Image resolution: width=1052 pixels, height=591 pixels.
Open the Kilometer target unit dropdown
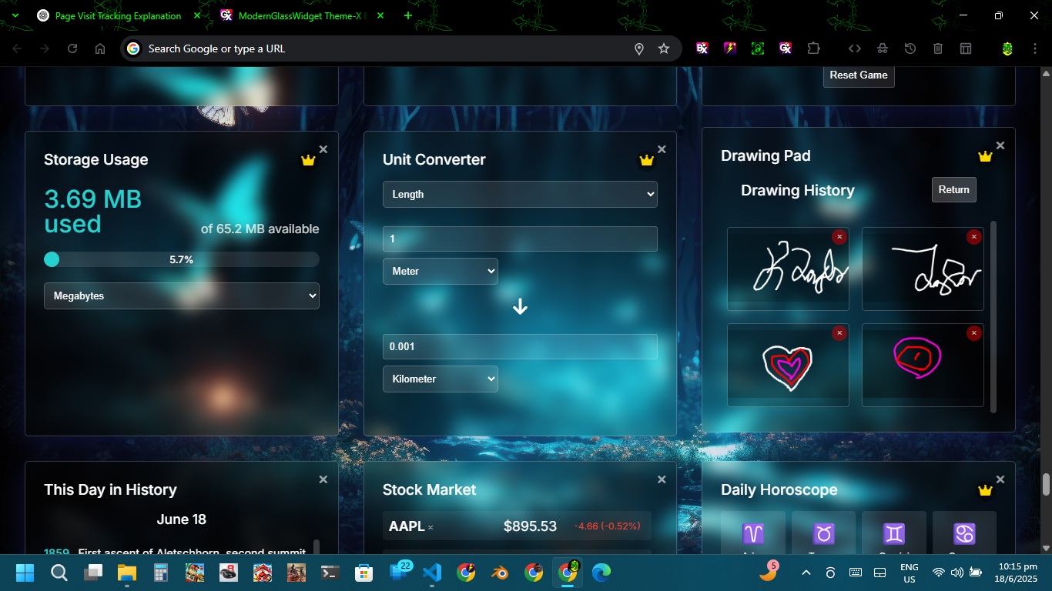click(441, 379)
